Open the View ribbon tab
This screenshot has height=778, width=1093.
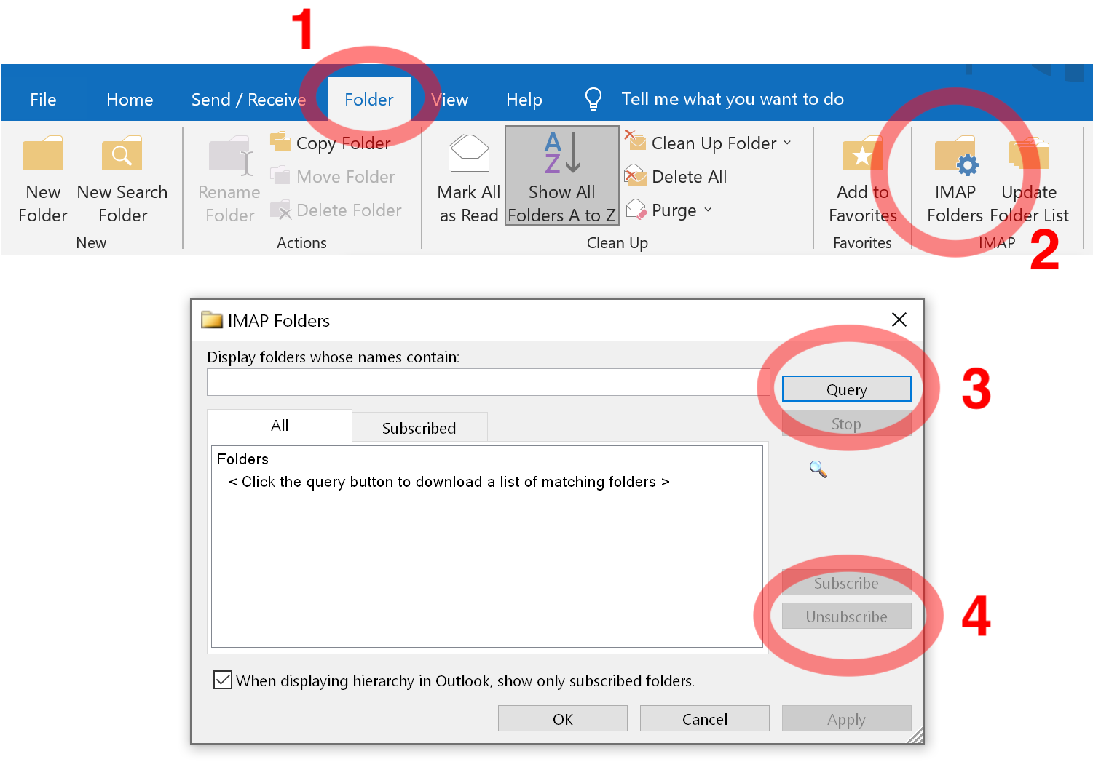coord(449,99)
